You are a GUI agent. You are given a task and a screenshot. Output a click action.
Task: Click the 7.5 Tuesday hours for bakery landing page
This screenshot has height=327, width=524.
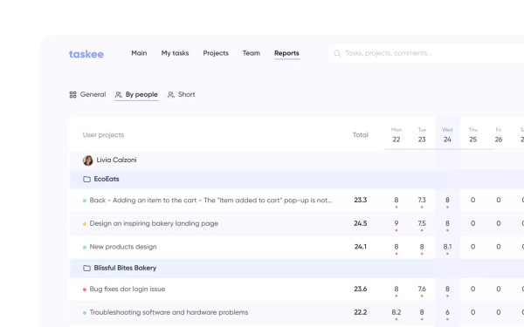[x=422, y=223]
